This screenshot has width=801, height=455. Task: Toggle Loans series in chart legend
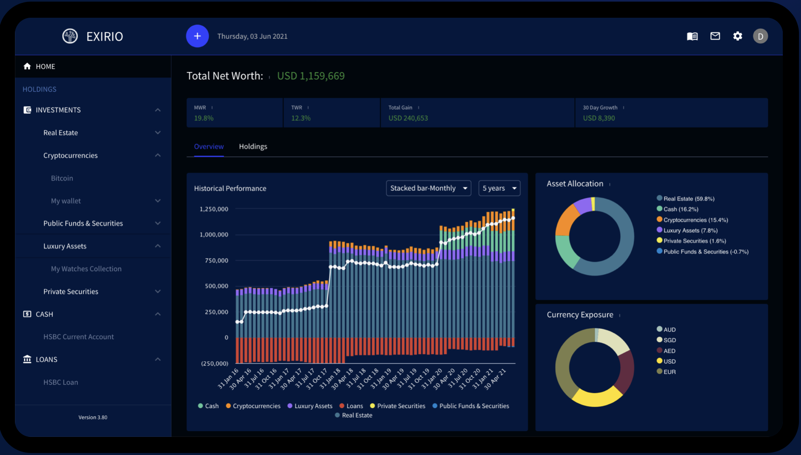(x=351, y=406)
